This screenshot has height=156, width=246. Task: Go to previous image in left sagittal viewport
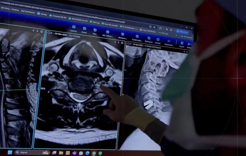pos(34,30)
